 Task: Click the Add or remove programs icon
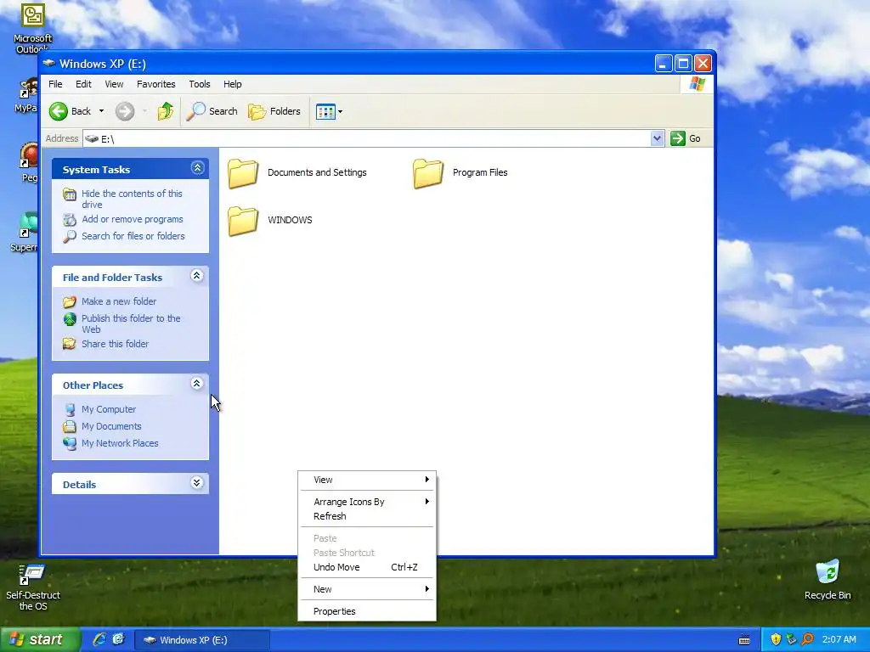(x=70, y=220)
